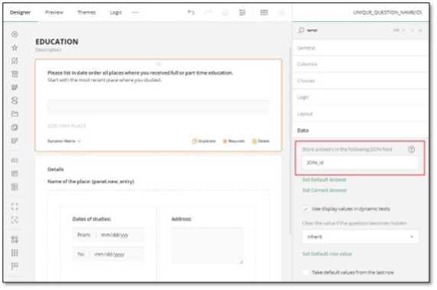The height and width of the screenshot is (290, 437).
Task: Duplicate the selected question
Action: [204, 141]
